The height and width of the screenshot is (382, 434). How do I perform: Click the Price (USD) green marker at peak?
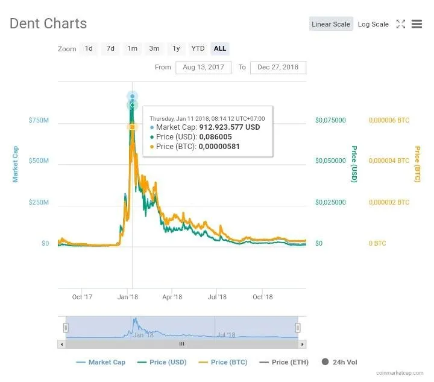(132, 105)
